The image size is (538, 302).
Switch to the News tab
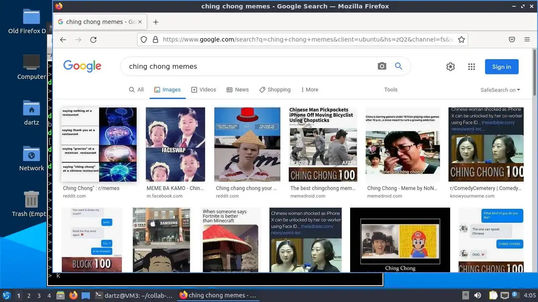pyautogui.click(x=237, y=90)
